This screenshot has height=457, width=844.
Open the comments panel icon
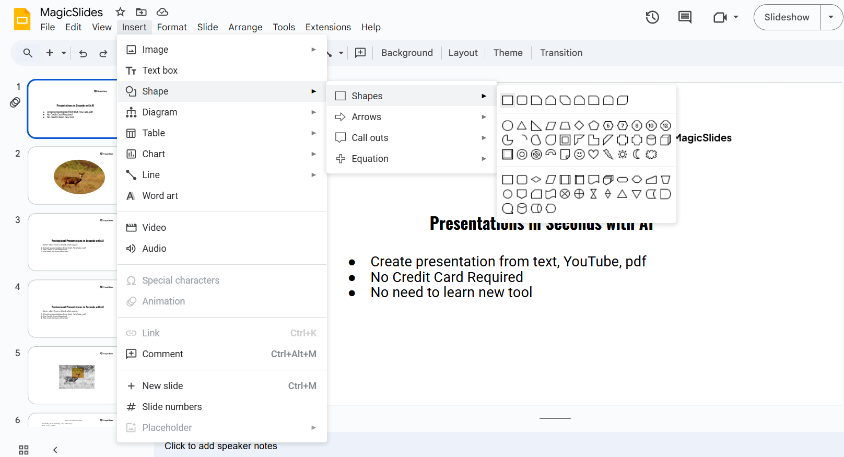coord(685,17)
